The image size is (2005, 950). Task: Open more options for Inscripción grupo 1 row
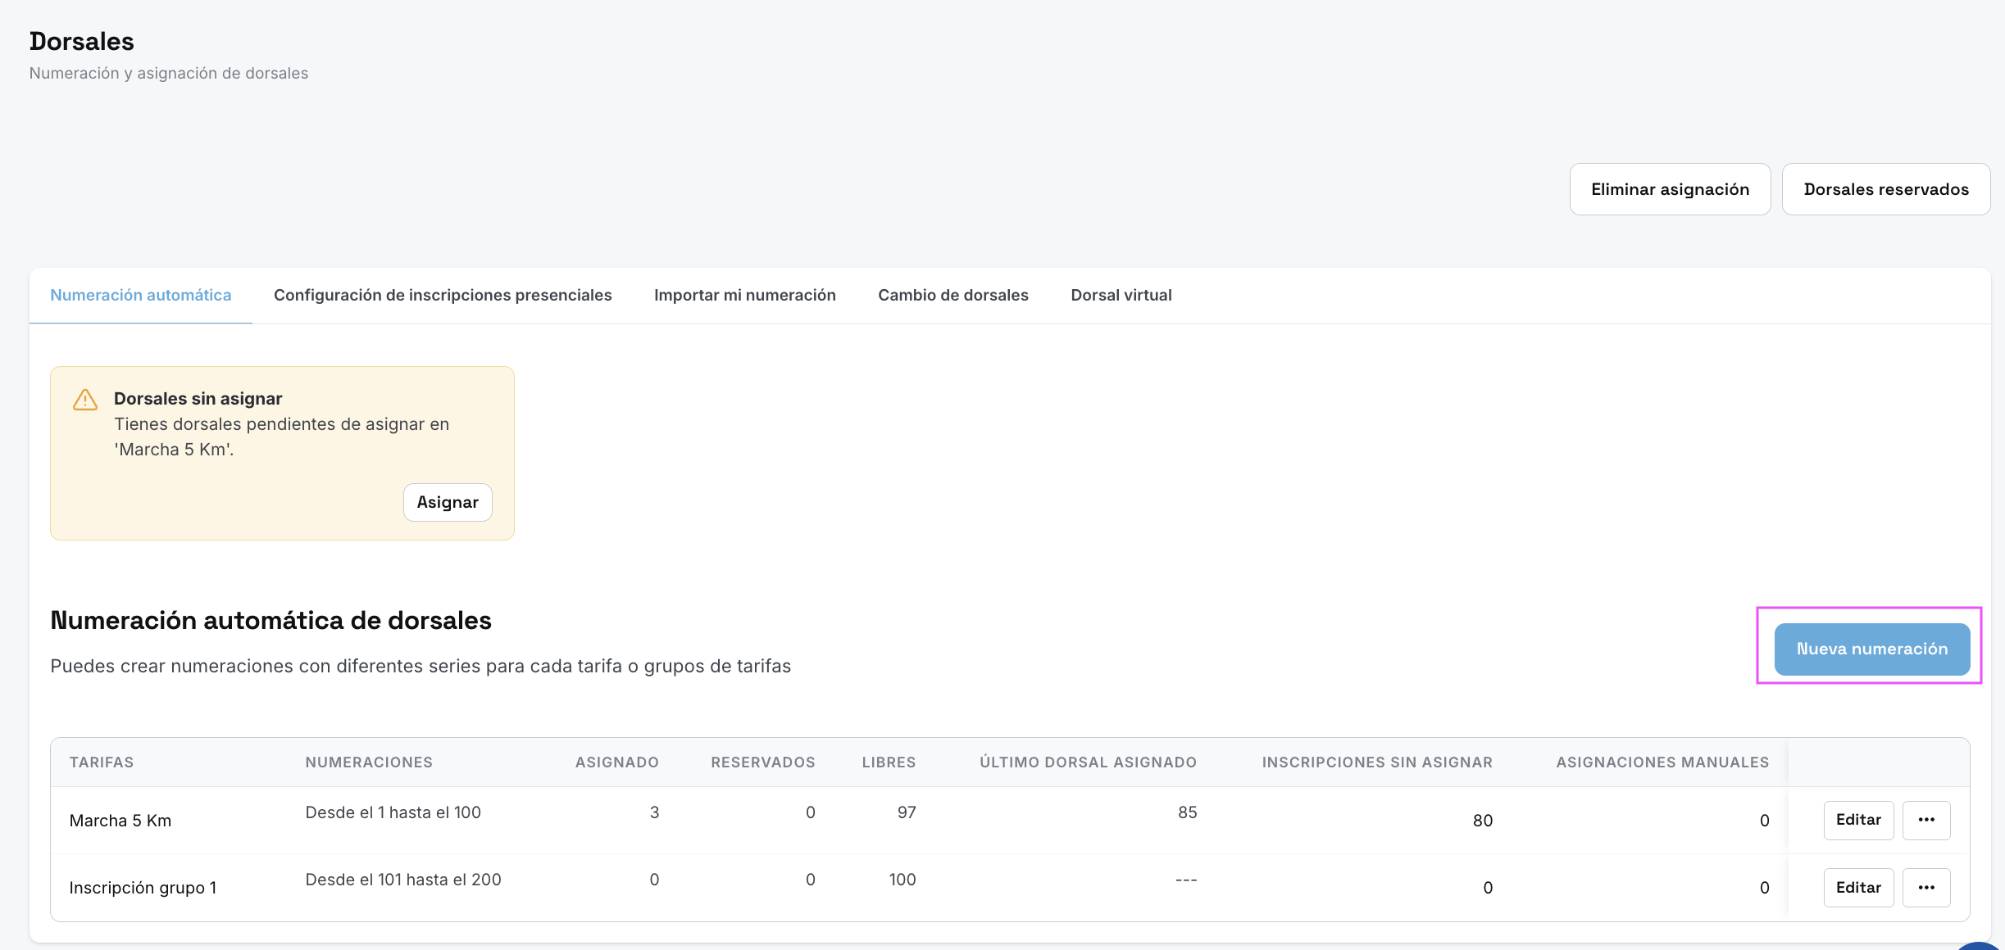(1926, 887)
